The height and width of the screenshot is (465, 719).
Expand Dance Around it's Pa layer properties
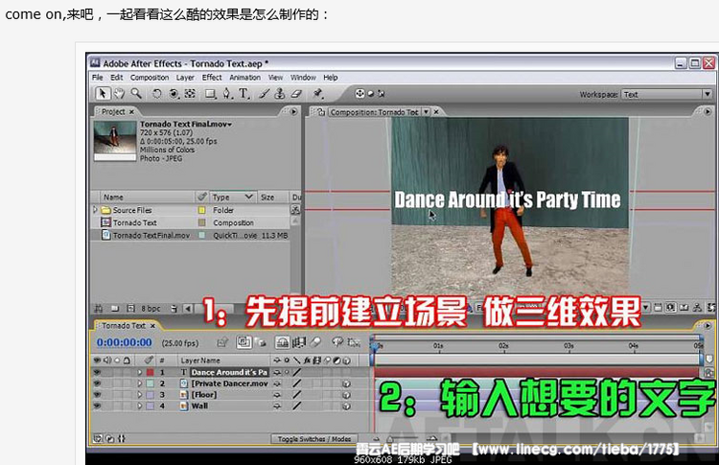(x=139, y=372)
